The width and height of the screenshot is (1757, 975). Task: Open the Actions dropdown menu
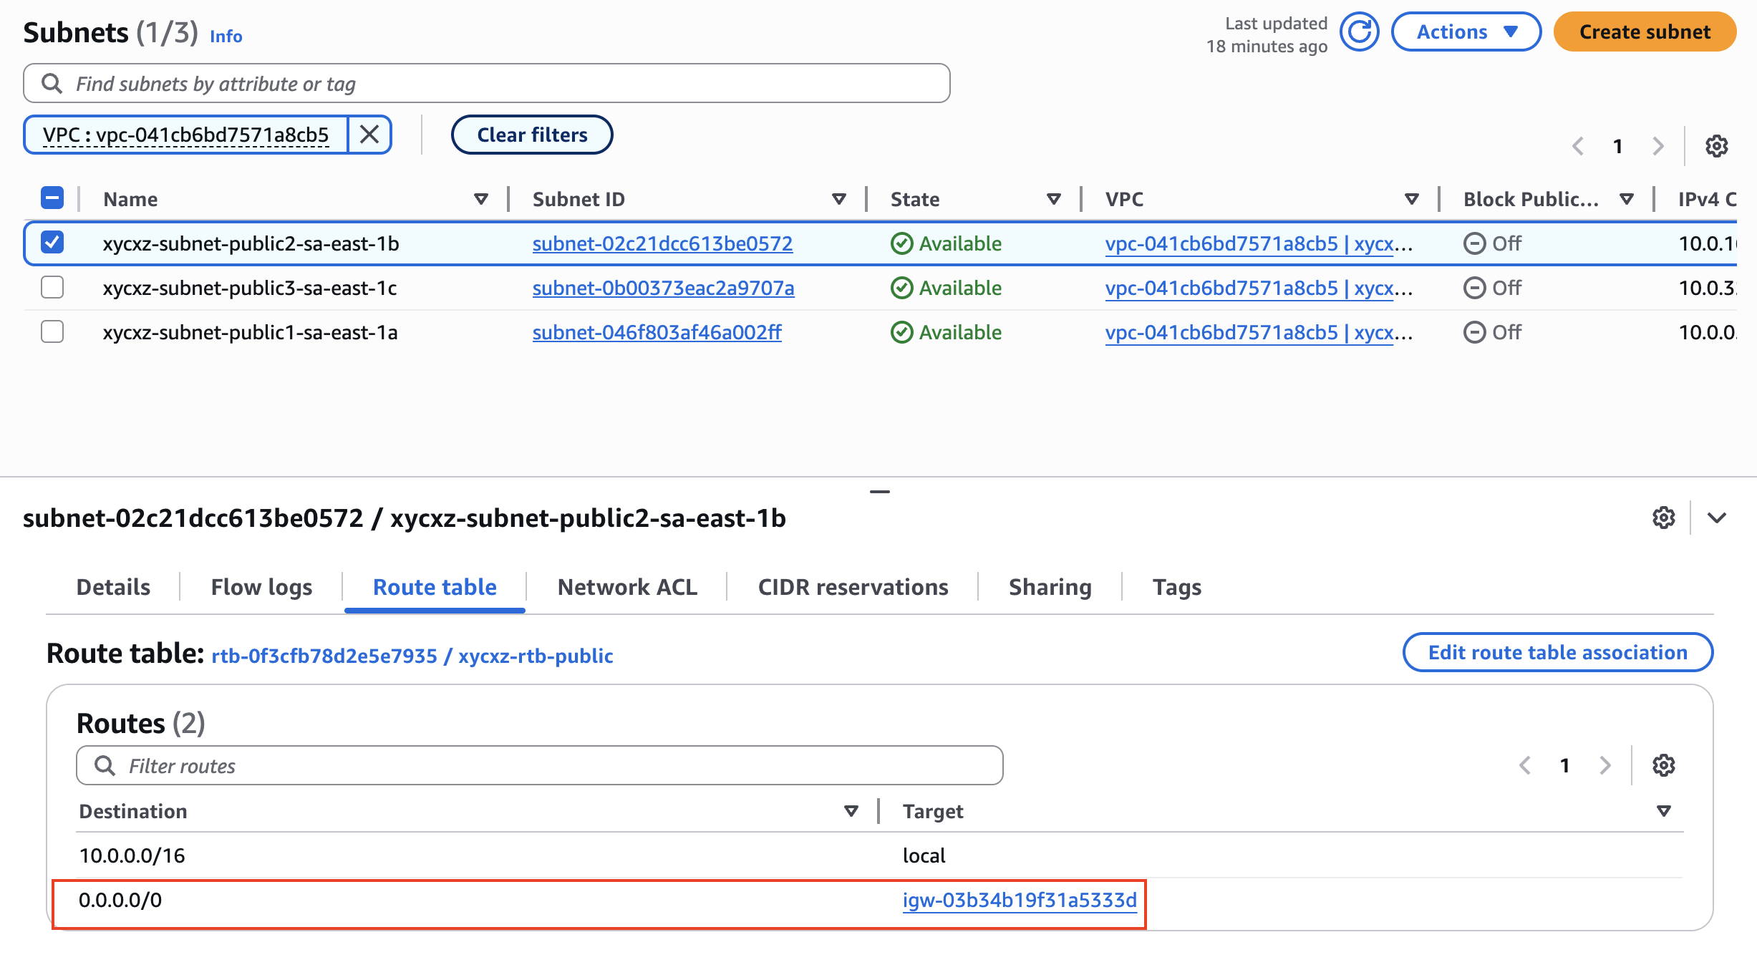[x=1466, y=32]
